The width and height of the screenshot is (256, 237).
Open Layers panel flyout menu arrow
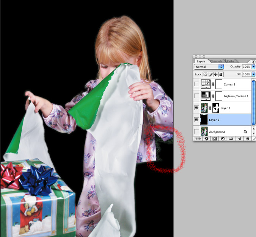click(x=253, y=62)
